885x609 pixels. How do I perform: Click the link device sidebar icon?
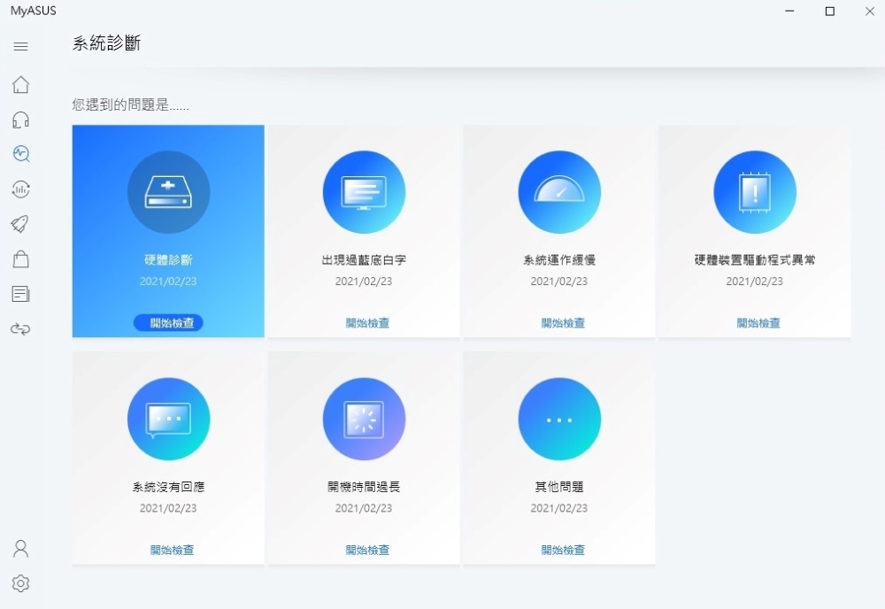[20, 329]
